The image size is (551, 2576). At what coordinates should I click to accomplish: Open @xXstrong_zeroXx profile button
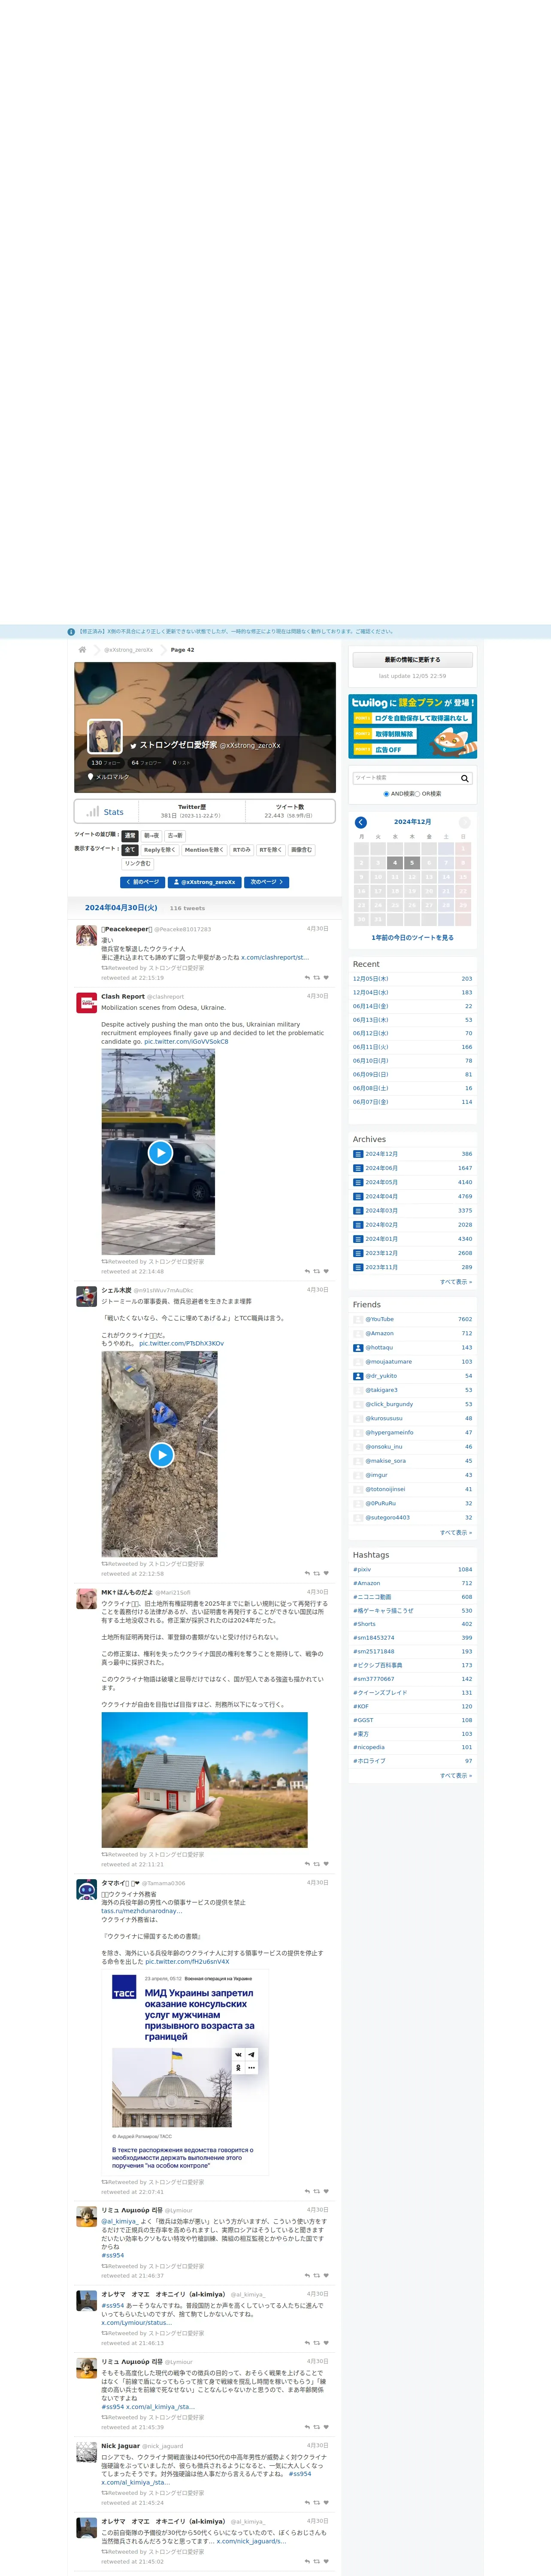click(x=205, y=882)
